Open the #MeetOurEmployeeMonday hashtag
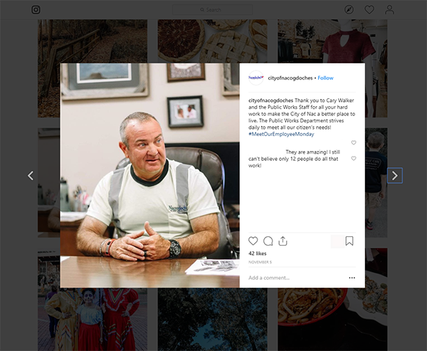427x351 pixels. pyautogui.click(x=281, y=134)
